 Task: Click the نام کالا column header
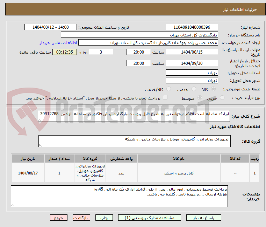tap(179, 159)
